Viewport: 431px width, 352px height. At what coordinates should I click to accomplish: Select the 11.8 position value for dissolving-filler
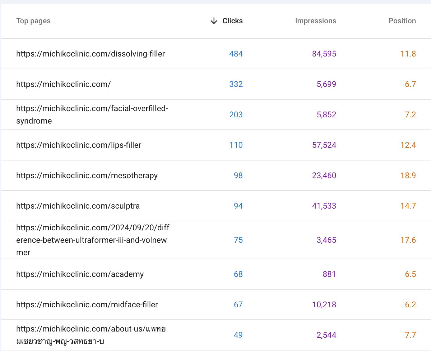(408, 54)
